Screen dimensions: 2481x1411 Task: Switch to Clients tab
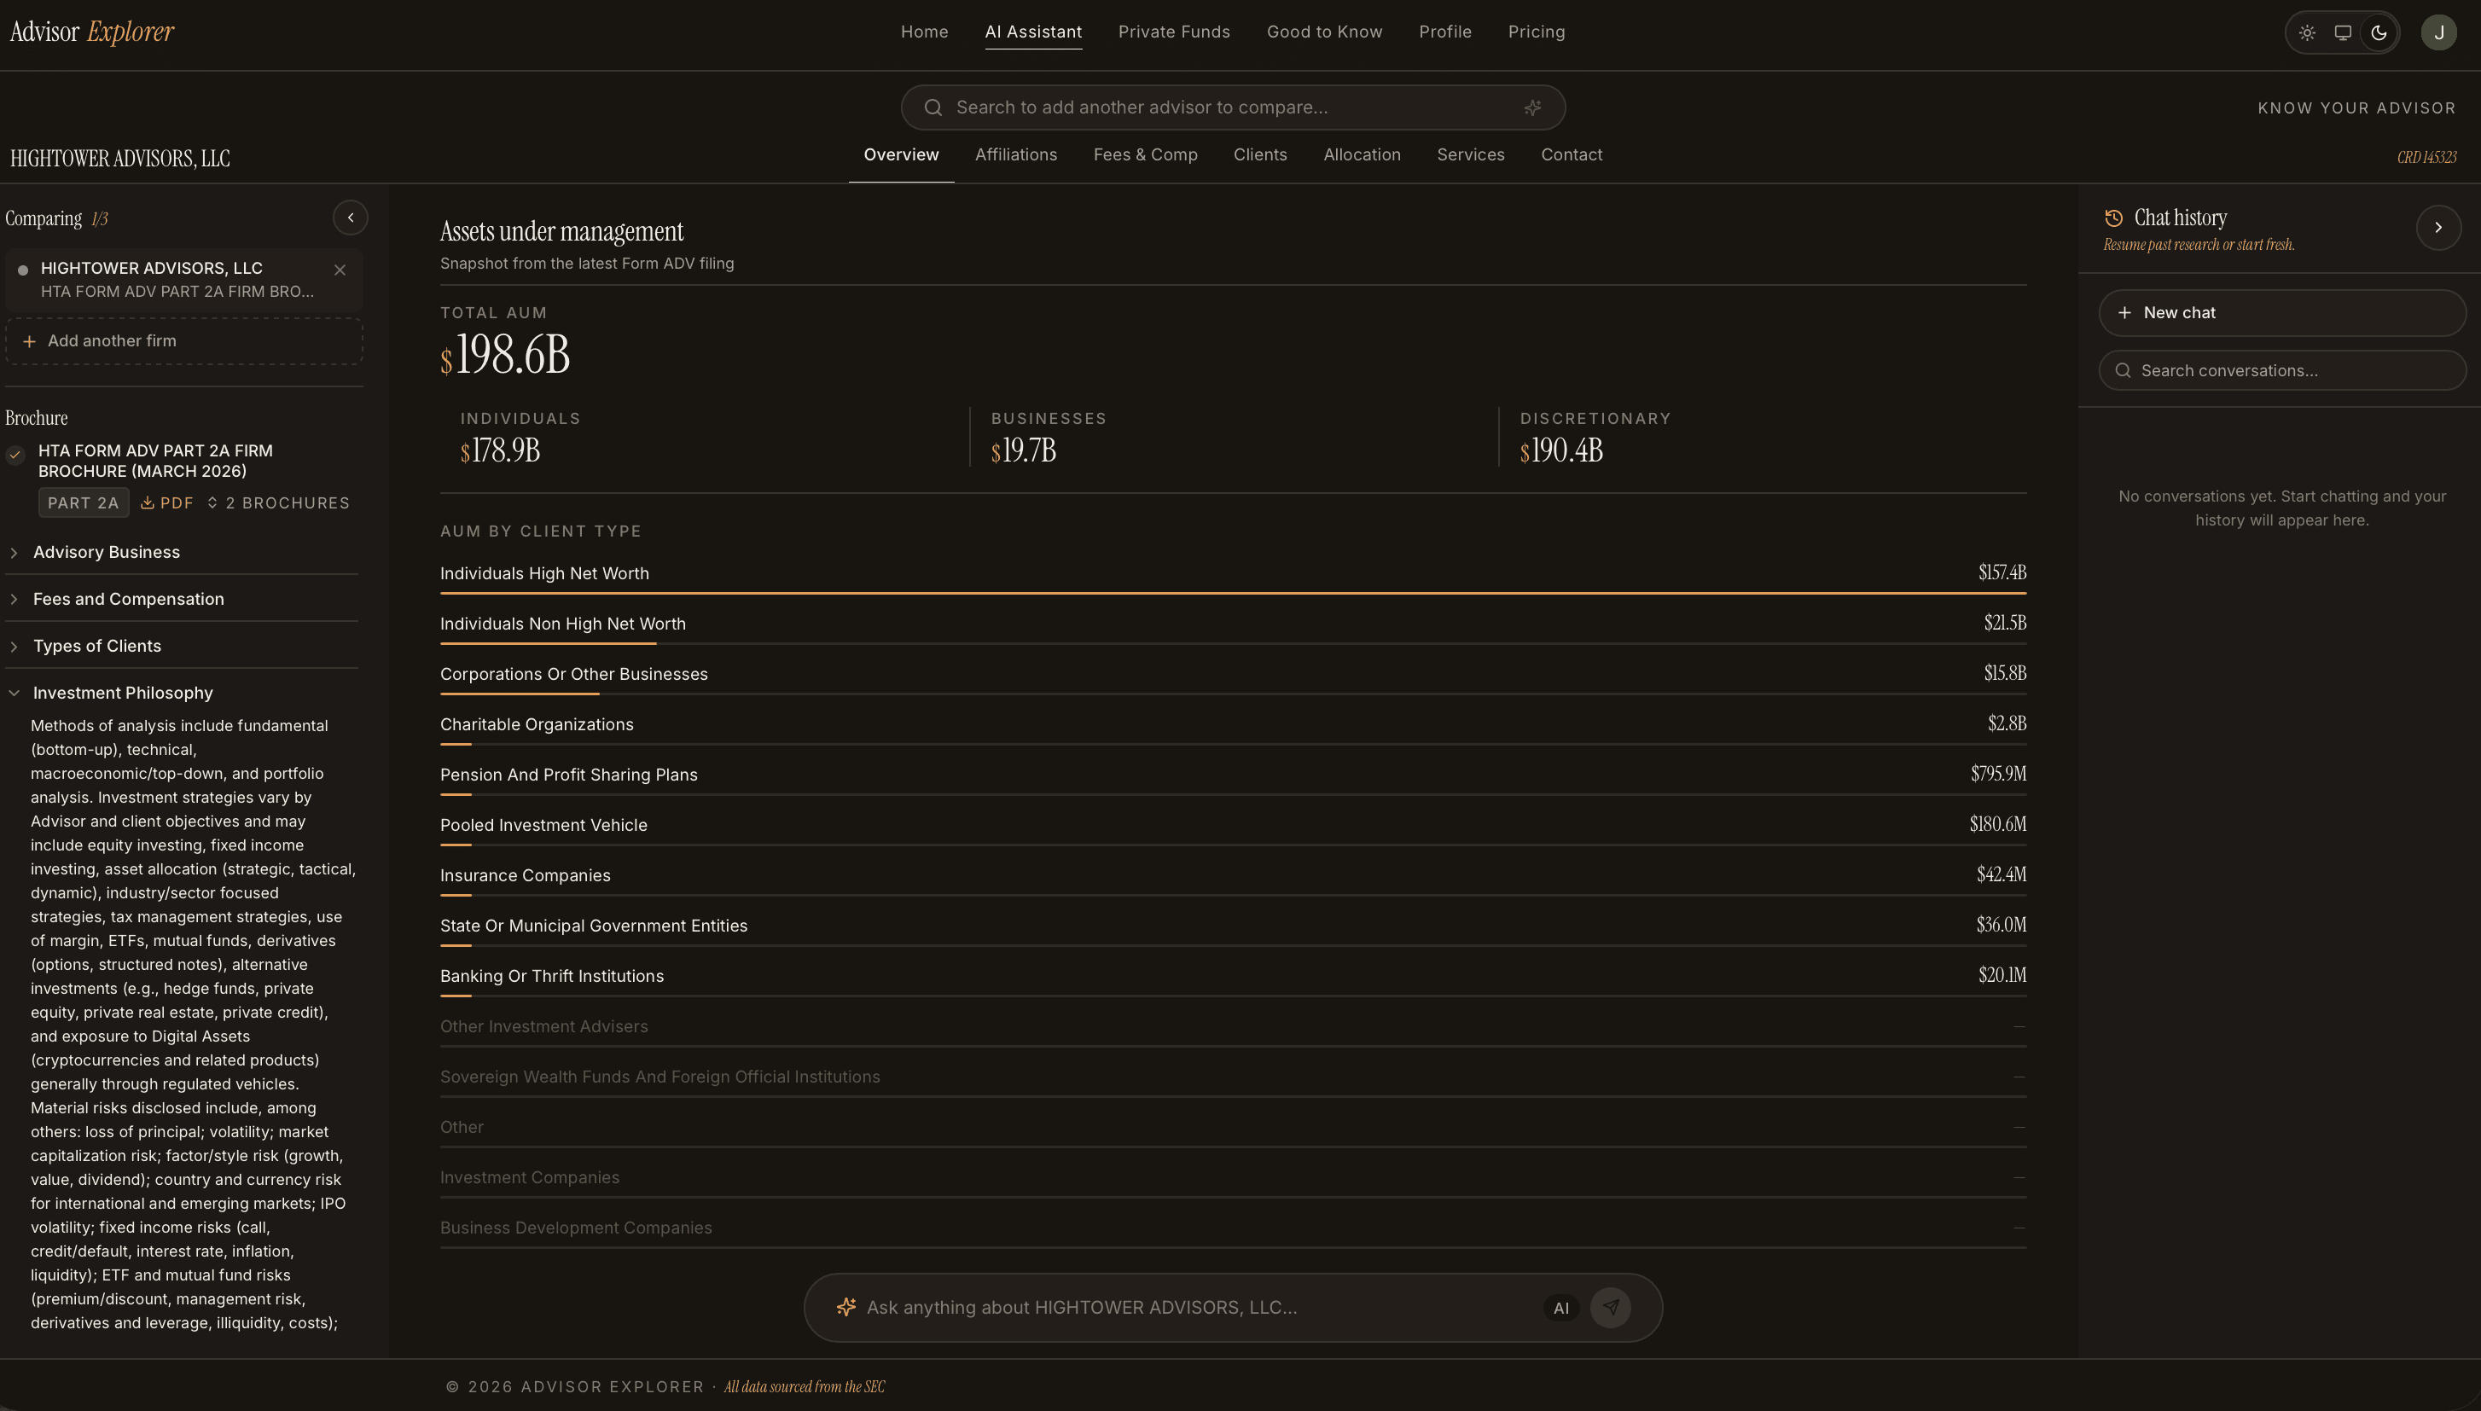1260,155
